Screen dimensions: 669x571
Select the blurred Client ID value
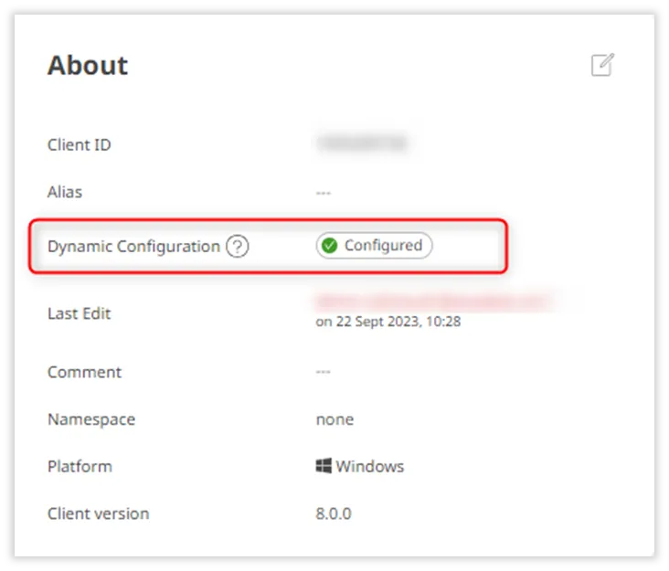pyautogui.click(x=361, y=143)
